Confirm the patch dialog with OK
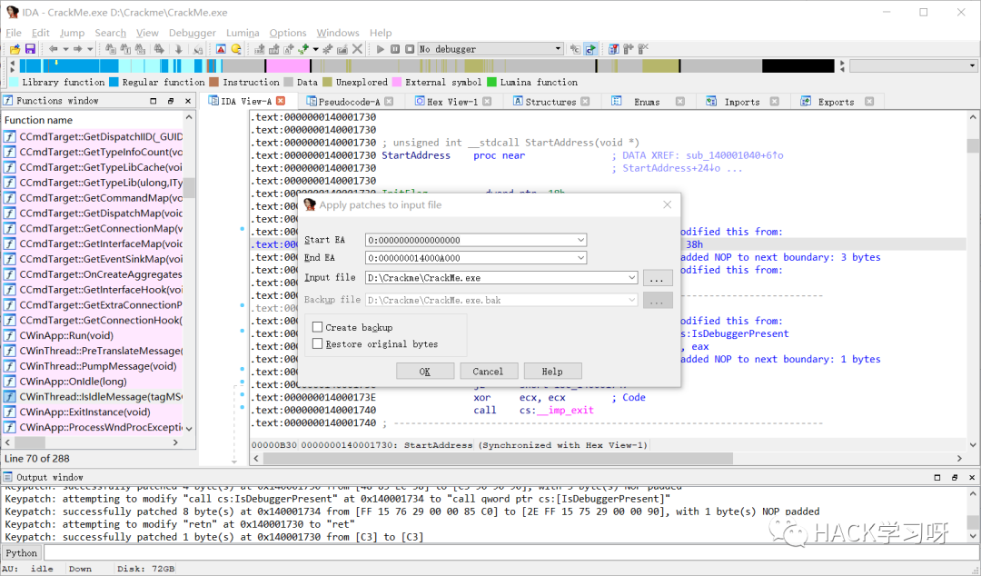 (424, 372)
